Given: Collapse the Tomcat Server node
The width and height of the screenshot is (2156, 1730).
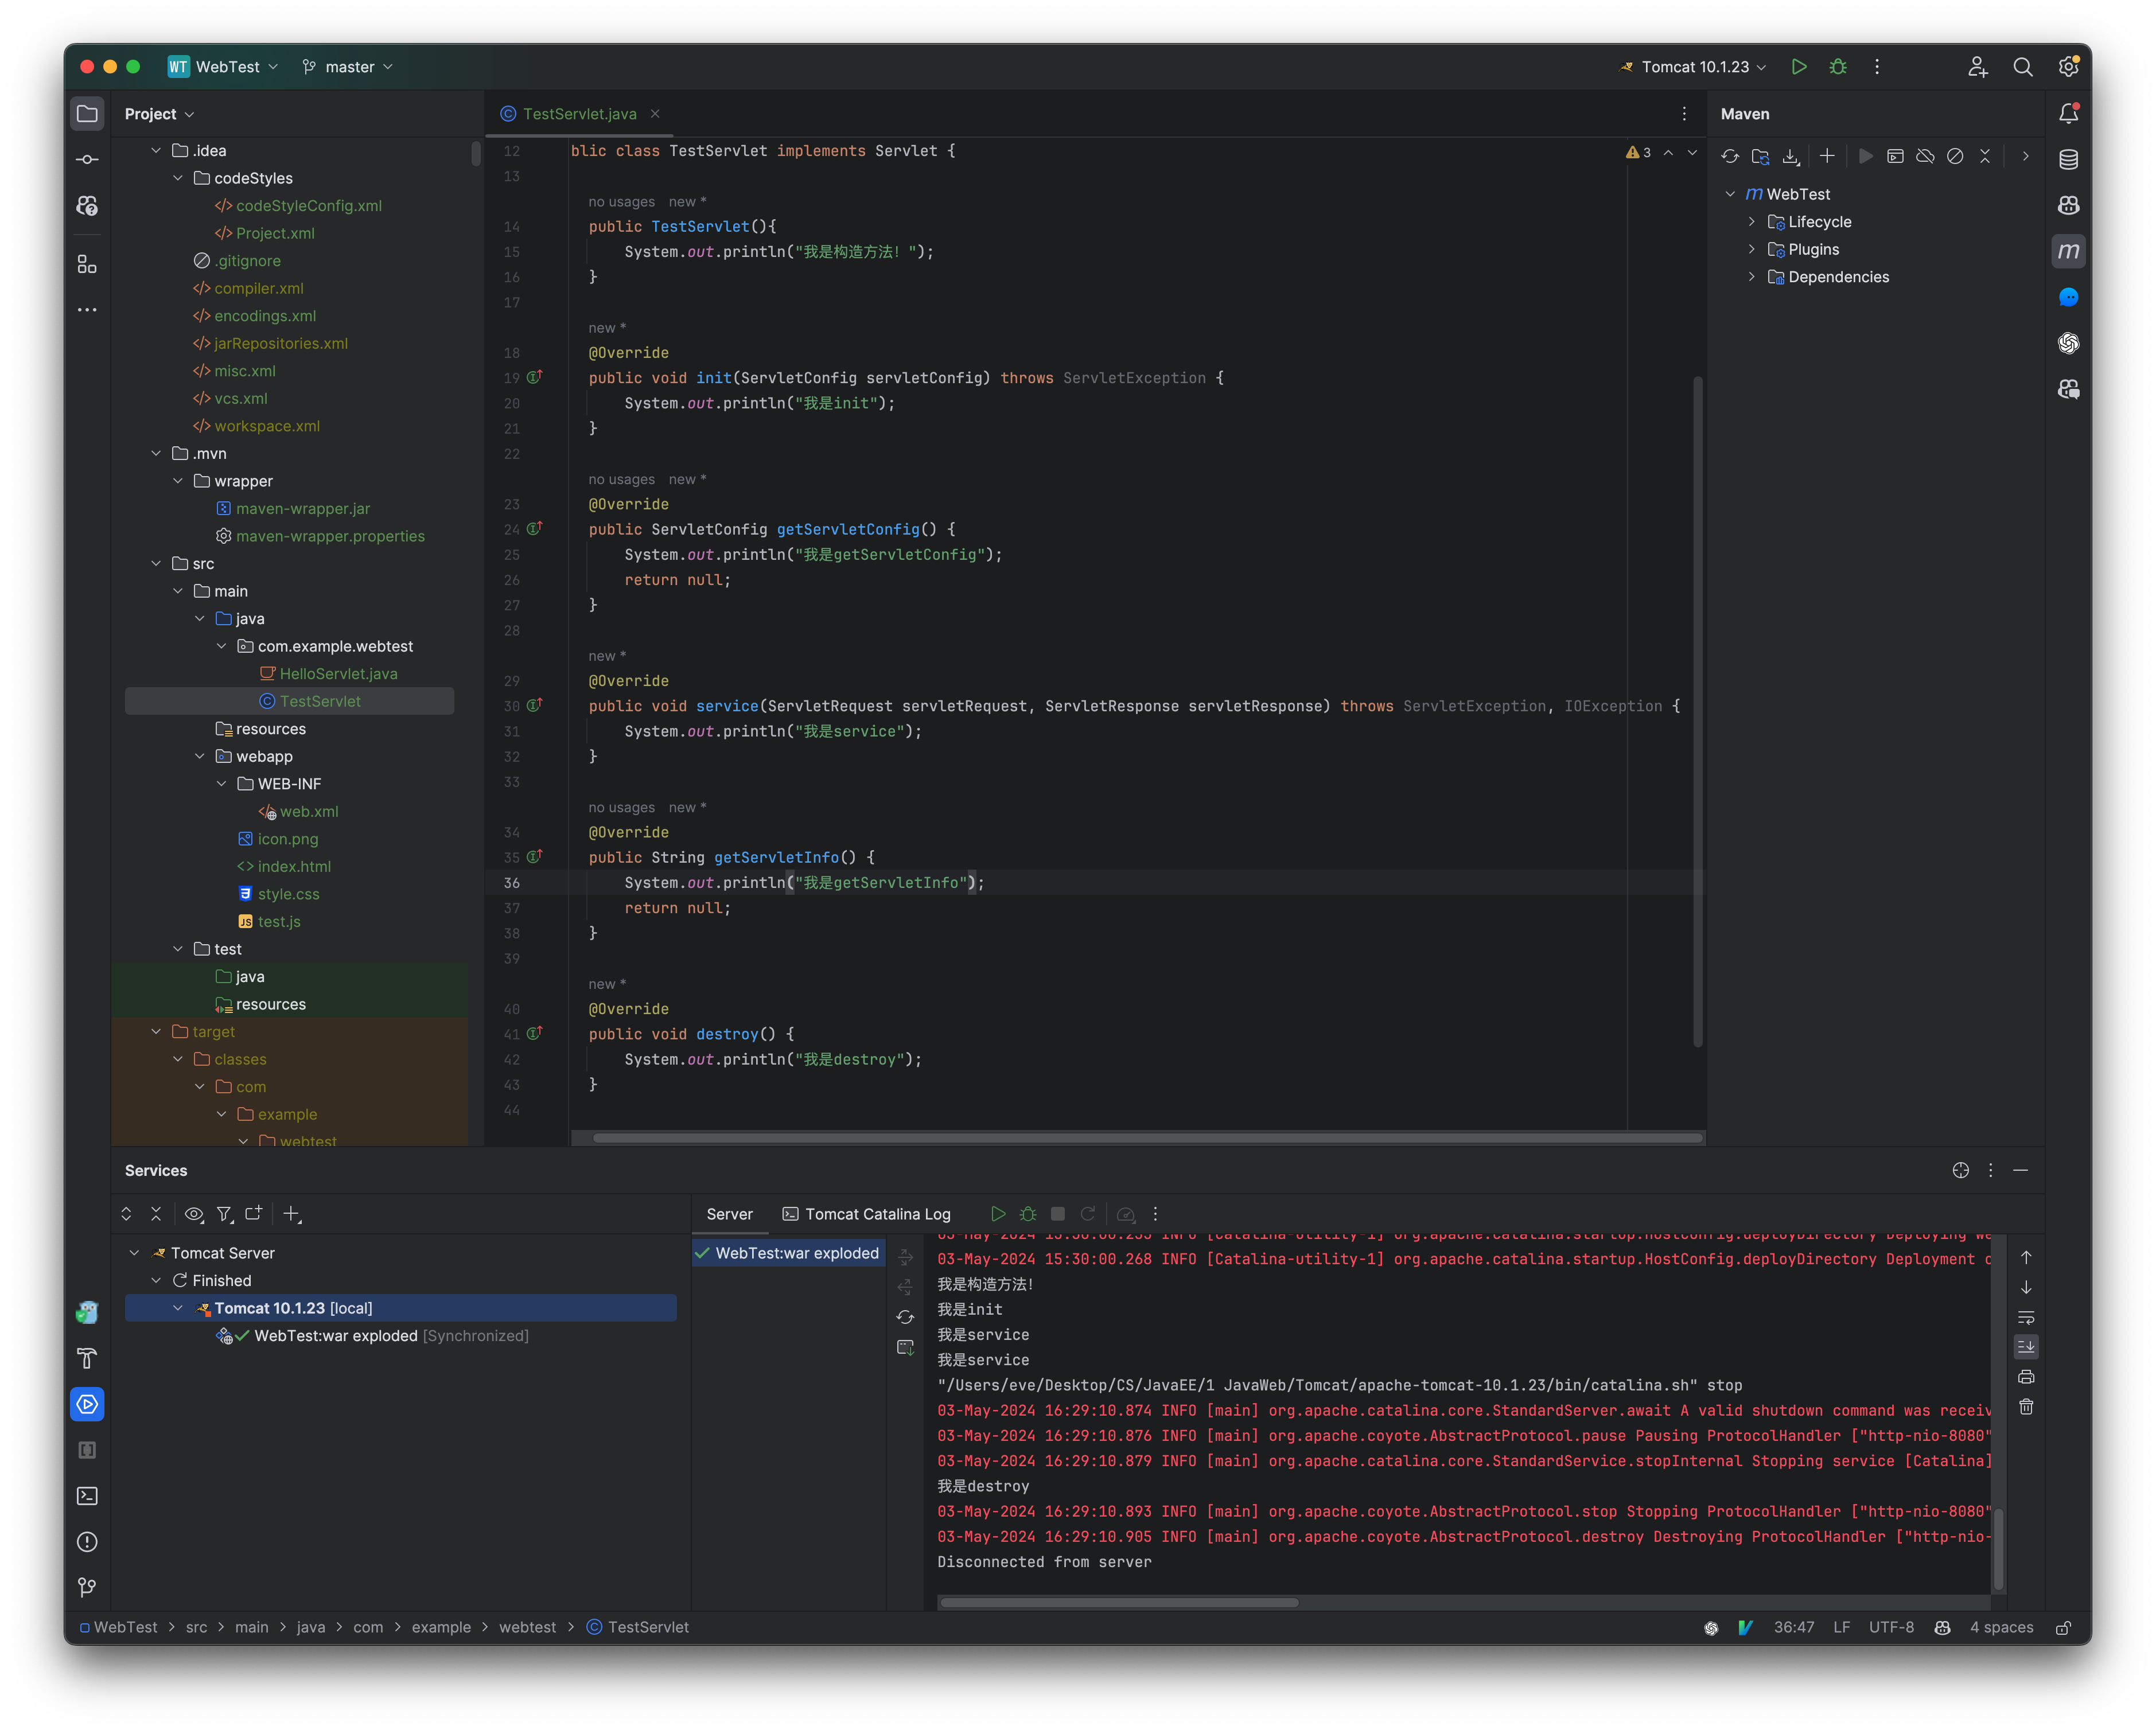Looking at the screenshot, I should point(135,1252).
